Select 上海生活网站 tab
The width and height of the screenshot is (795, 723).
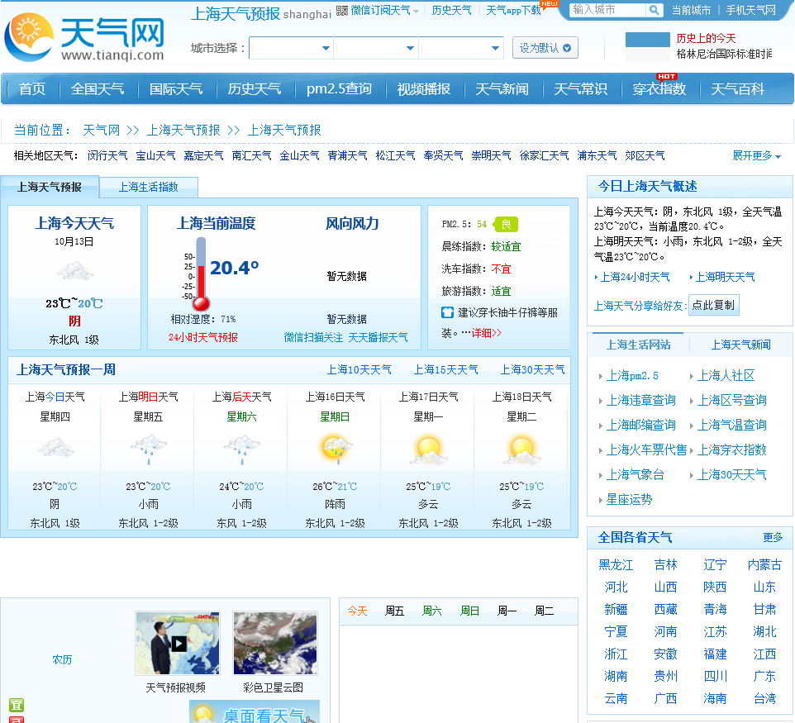click(638, 345)
